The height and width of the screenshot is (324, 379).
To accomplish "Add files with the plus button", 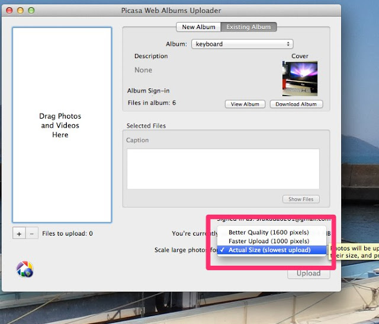I will [x=19, y=233].
